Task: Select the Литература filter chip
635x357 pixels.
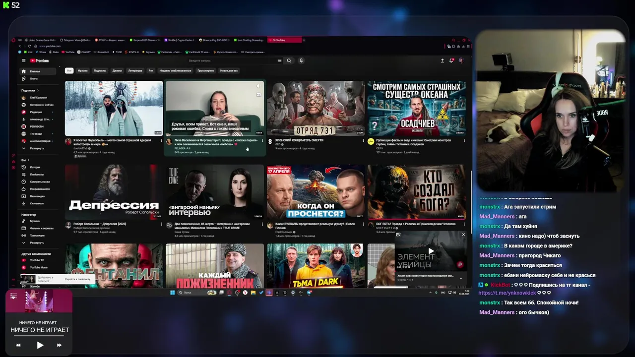Action: coord(135,70)
